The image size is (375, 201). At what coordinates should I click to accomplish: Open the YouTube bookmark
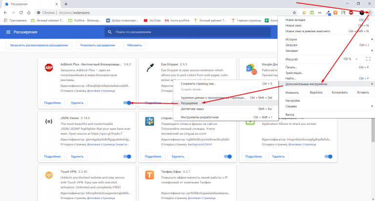152,20
